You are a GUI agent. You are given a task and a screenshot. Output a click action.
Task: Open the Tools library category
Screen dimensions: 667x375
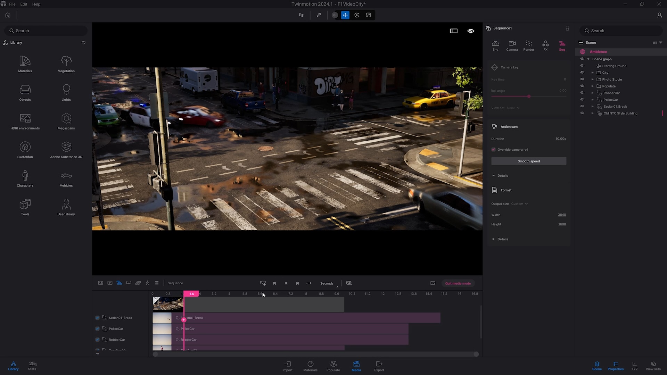[25, 208]
